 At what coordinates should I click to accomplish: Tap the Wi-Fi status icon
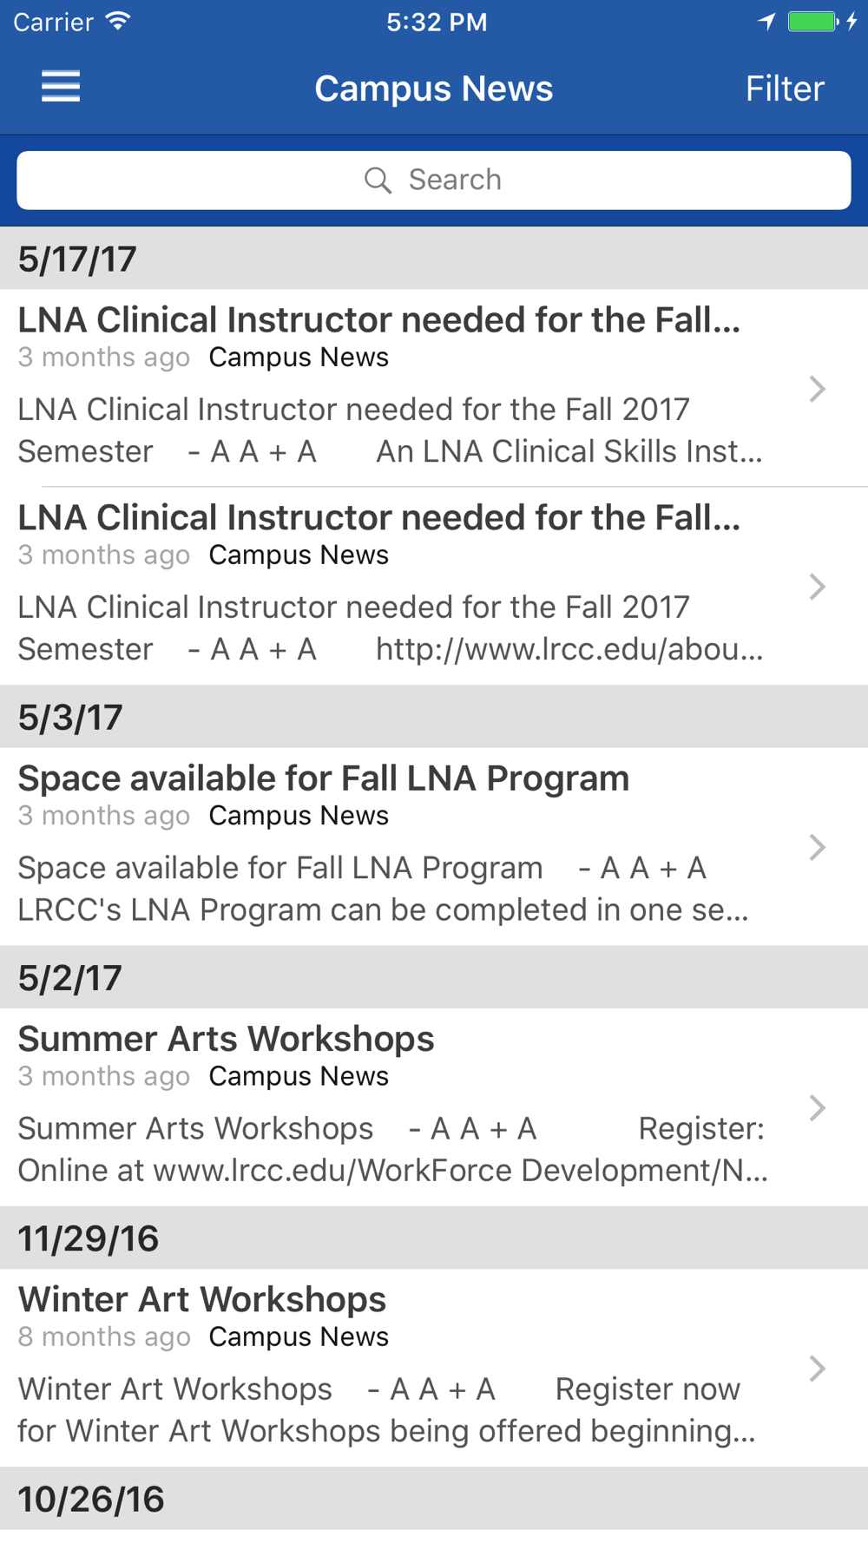tap(118, 22)
